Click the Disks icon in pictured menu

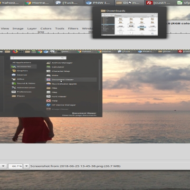coord(48,76)
